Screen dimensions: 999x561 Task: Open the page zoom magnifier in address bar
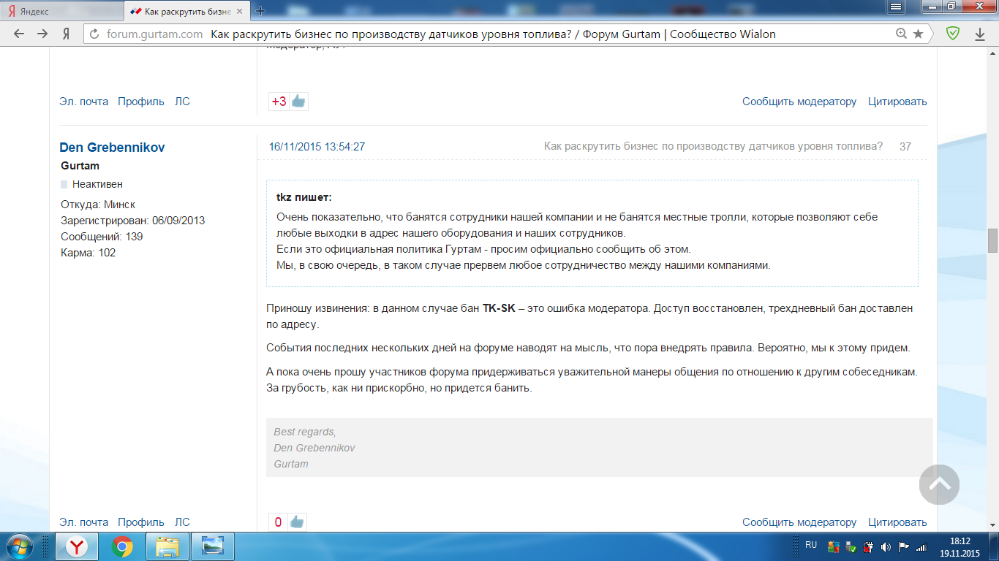tap(901, 34)
